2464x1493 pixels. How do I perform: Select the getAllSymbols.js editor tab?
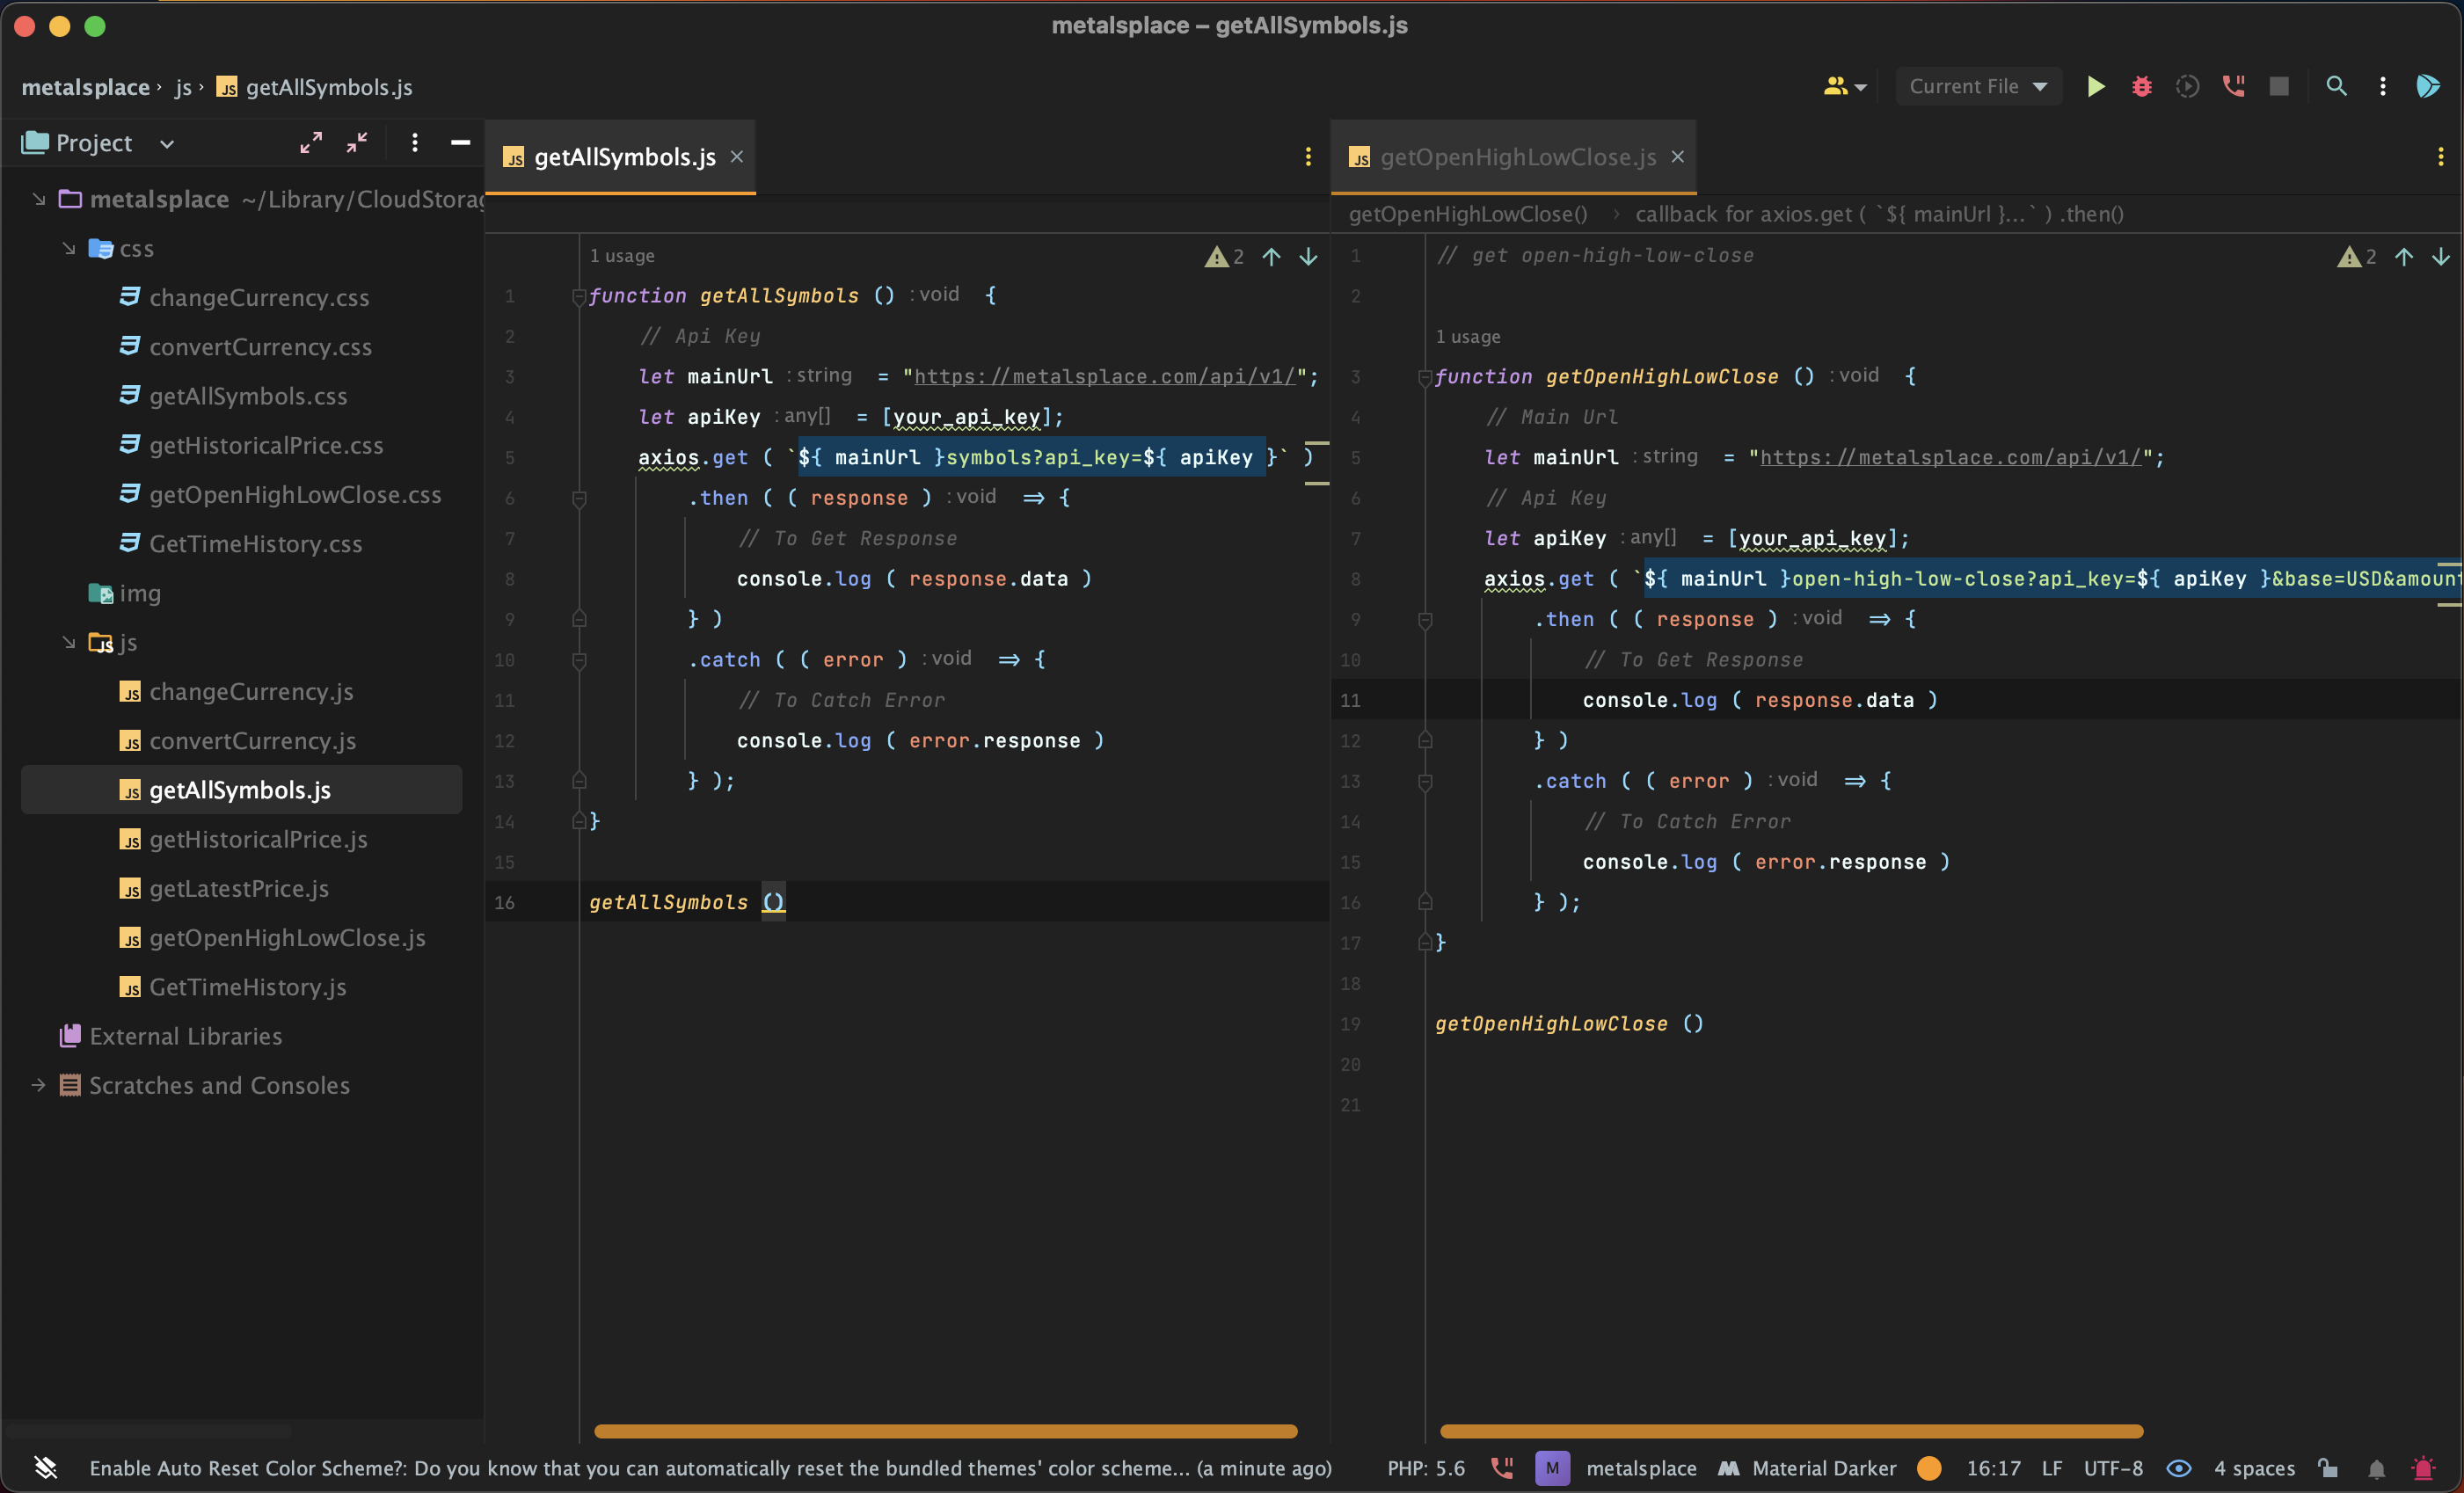(624, 157)
